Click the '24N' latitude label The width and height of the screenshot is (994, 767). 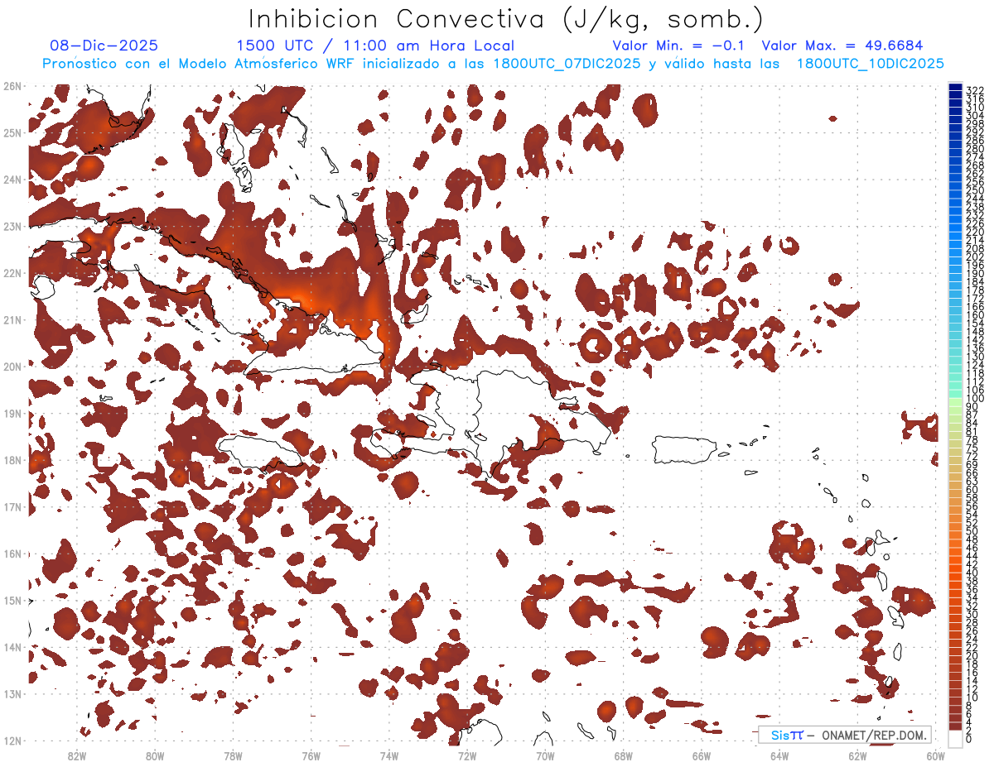coord(12,180)
